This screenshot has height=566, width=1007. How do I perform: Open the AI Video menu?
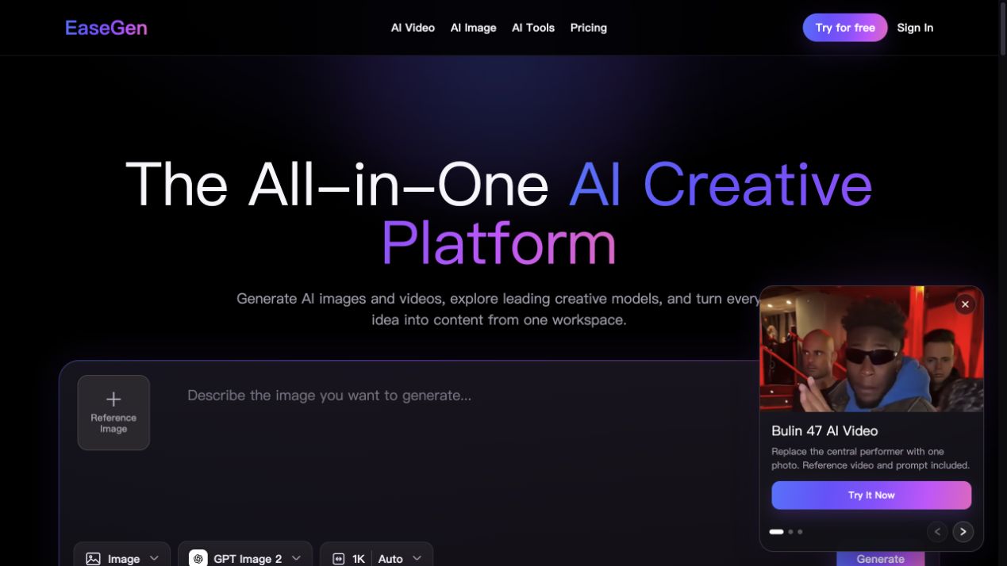pos(413,28)
